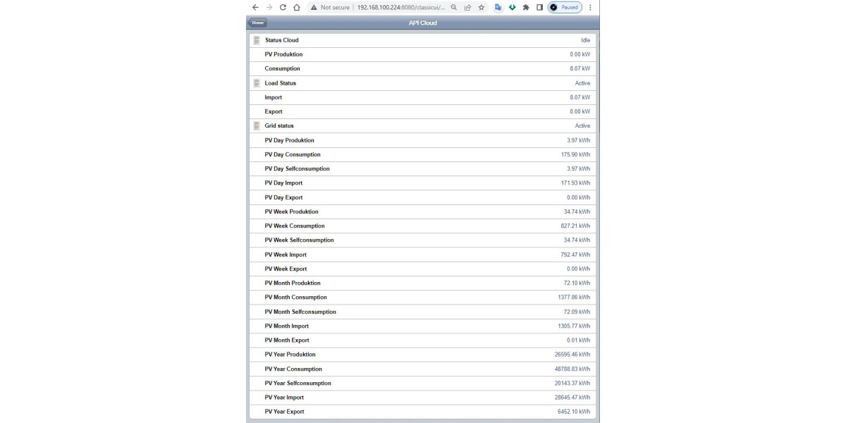The image size is (846, 423).
Task: Click the 72.10 kWh value
Action: click(x=577, y=283)
